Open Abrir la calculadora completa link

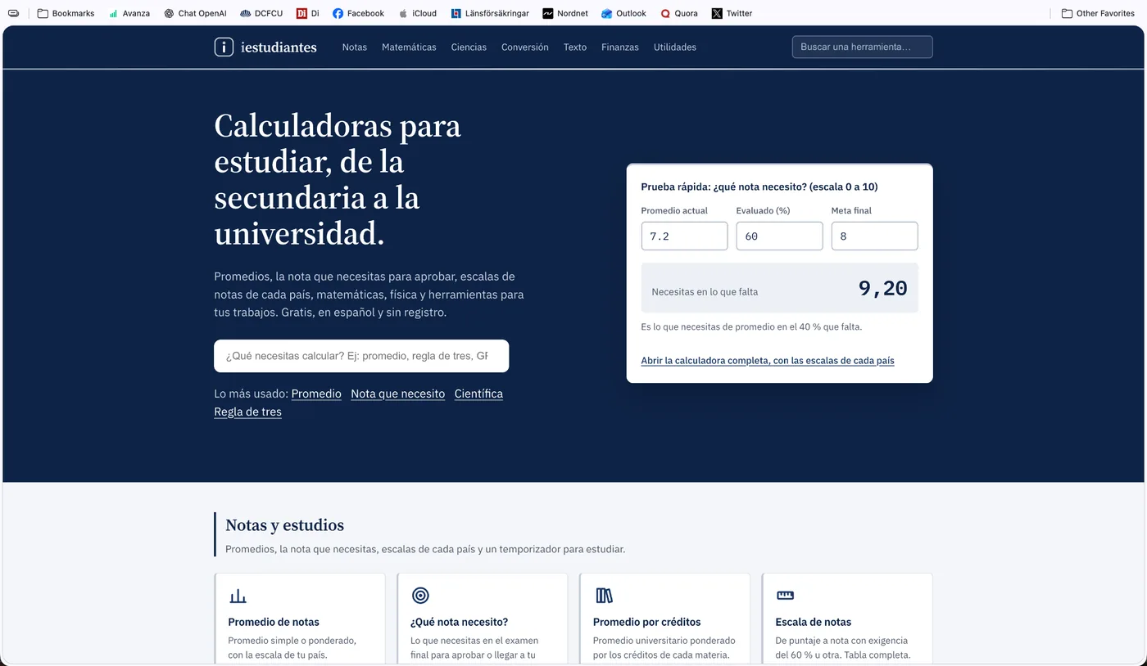768,360
